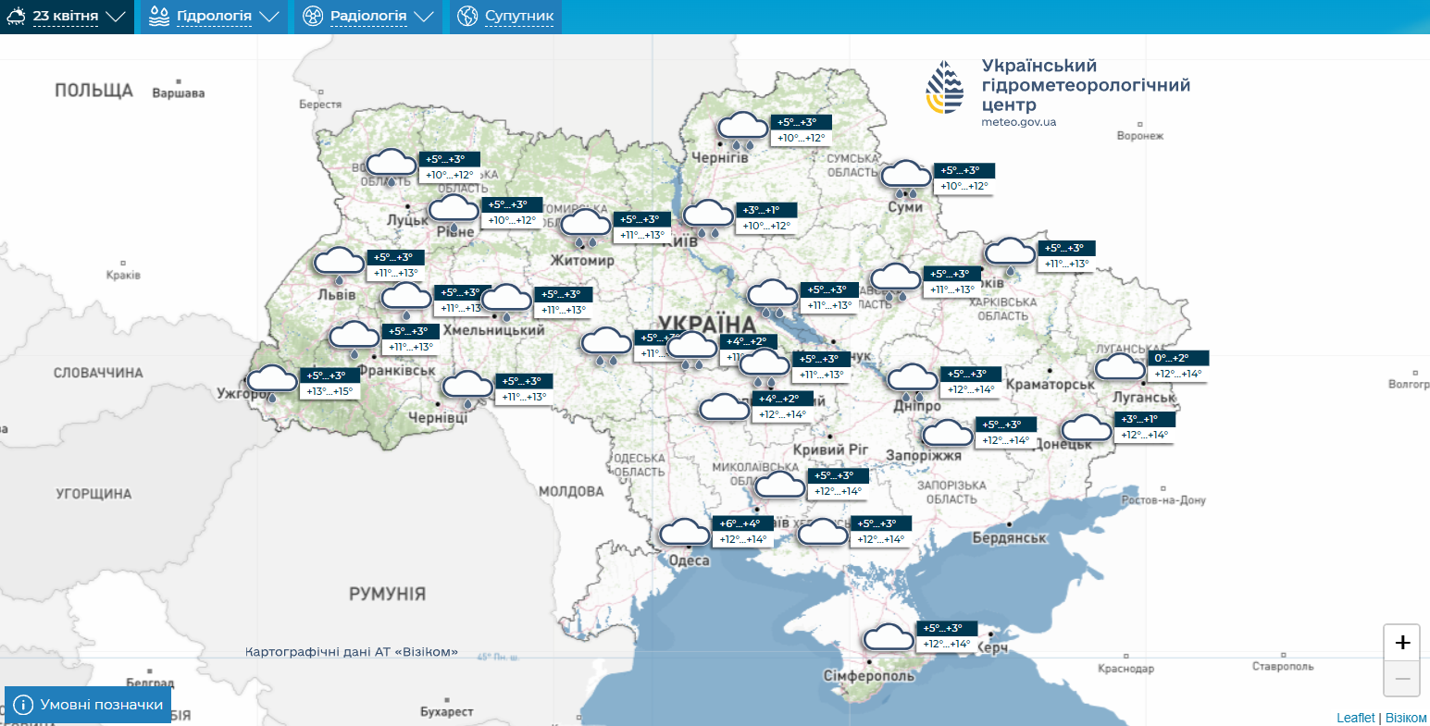Expand the Радіологія dropdown menu
This screenshot has height=726, width=1430.
coord(425,16)
